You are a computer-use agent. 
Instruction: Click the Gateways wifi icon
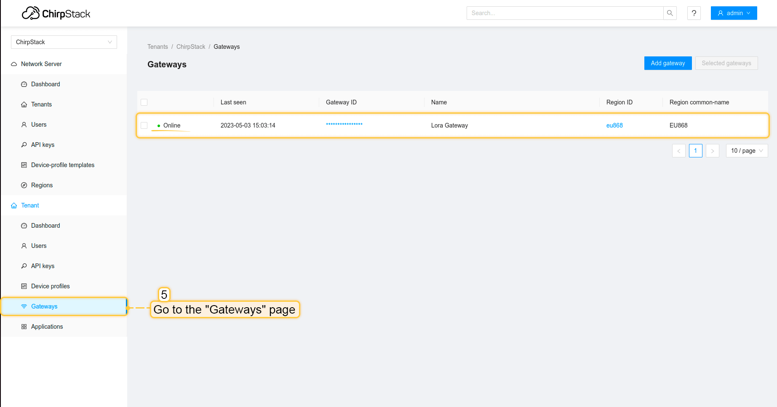tap(24, 306)
